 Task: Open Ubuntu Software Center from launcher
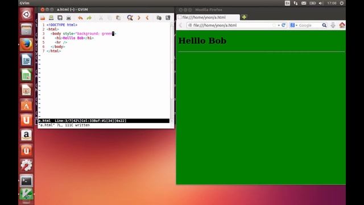[x=26, y=105]
